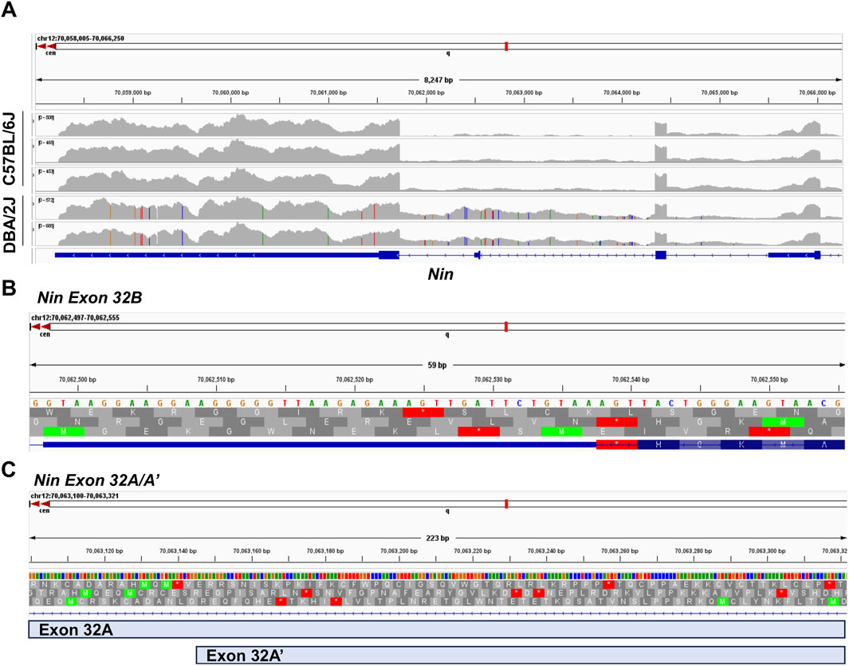Image resolution: width=849 pixels, height=666 pixels.
Task: Click the 59 bp span label
Action: coord(437,365)
